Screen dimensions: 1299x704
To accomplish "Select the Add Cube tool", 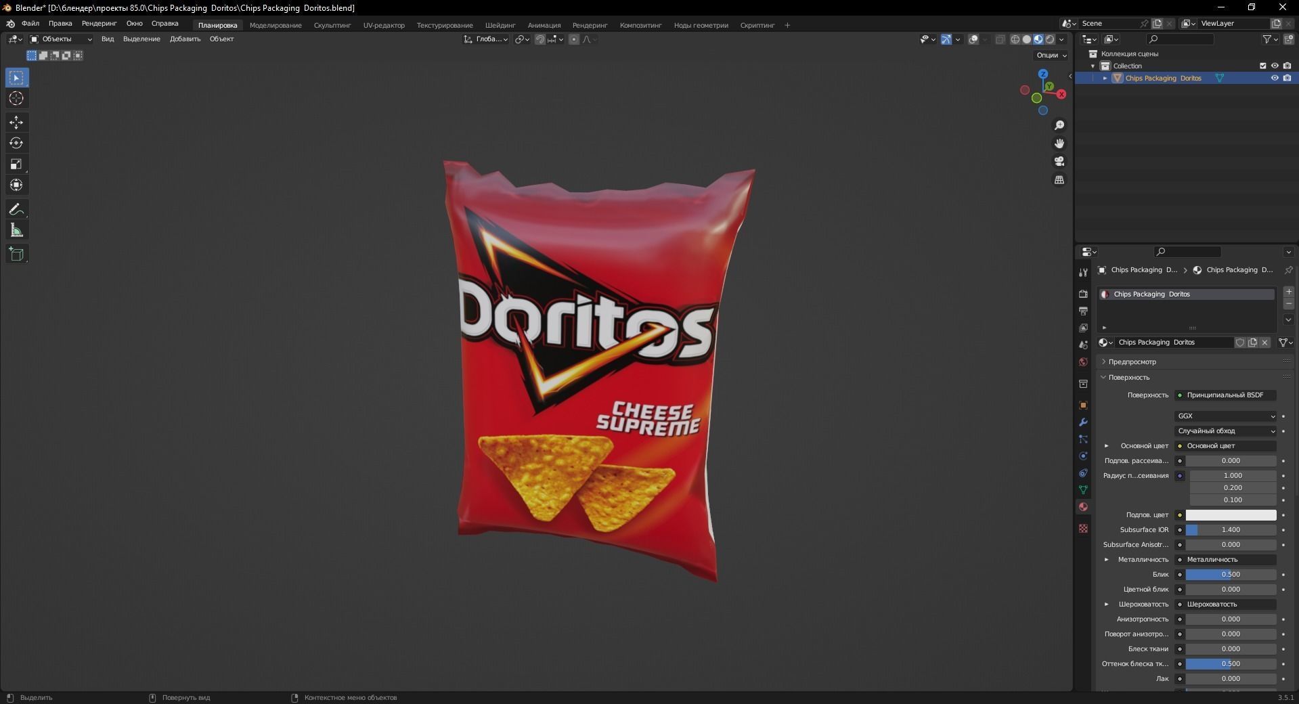I will 16,255.
